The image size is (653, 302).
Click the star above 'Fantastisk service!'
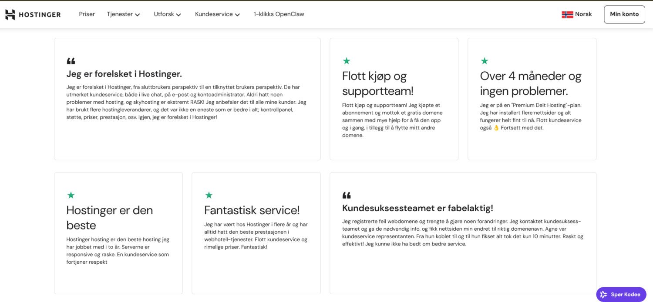click(209, 195)
